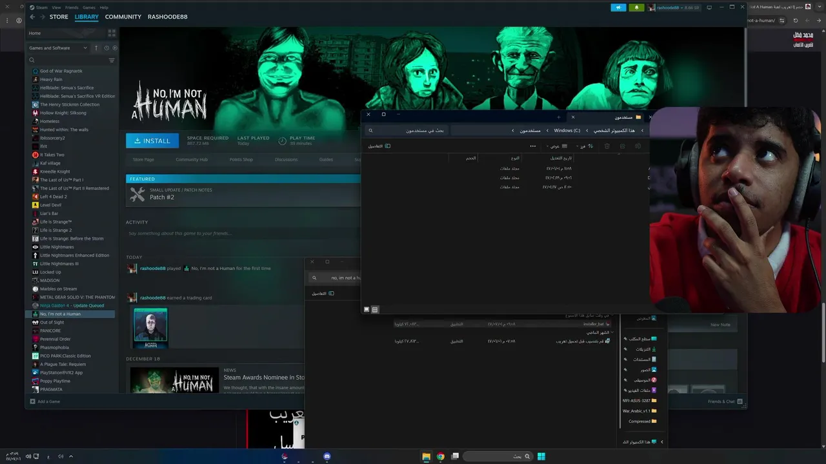
Task: Open the Discussions link
Action: tap(287, 159)
